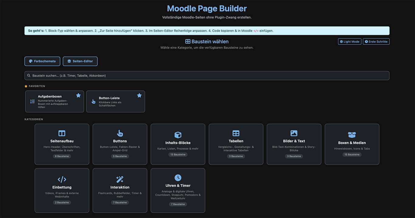Click the question mark icon of Erste Schritte
This screenshot has height=218, width=415.
[366, 41]
